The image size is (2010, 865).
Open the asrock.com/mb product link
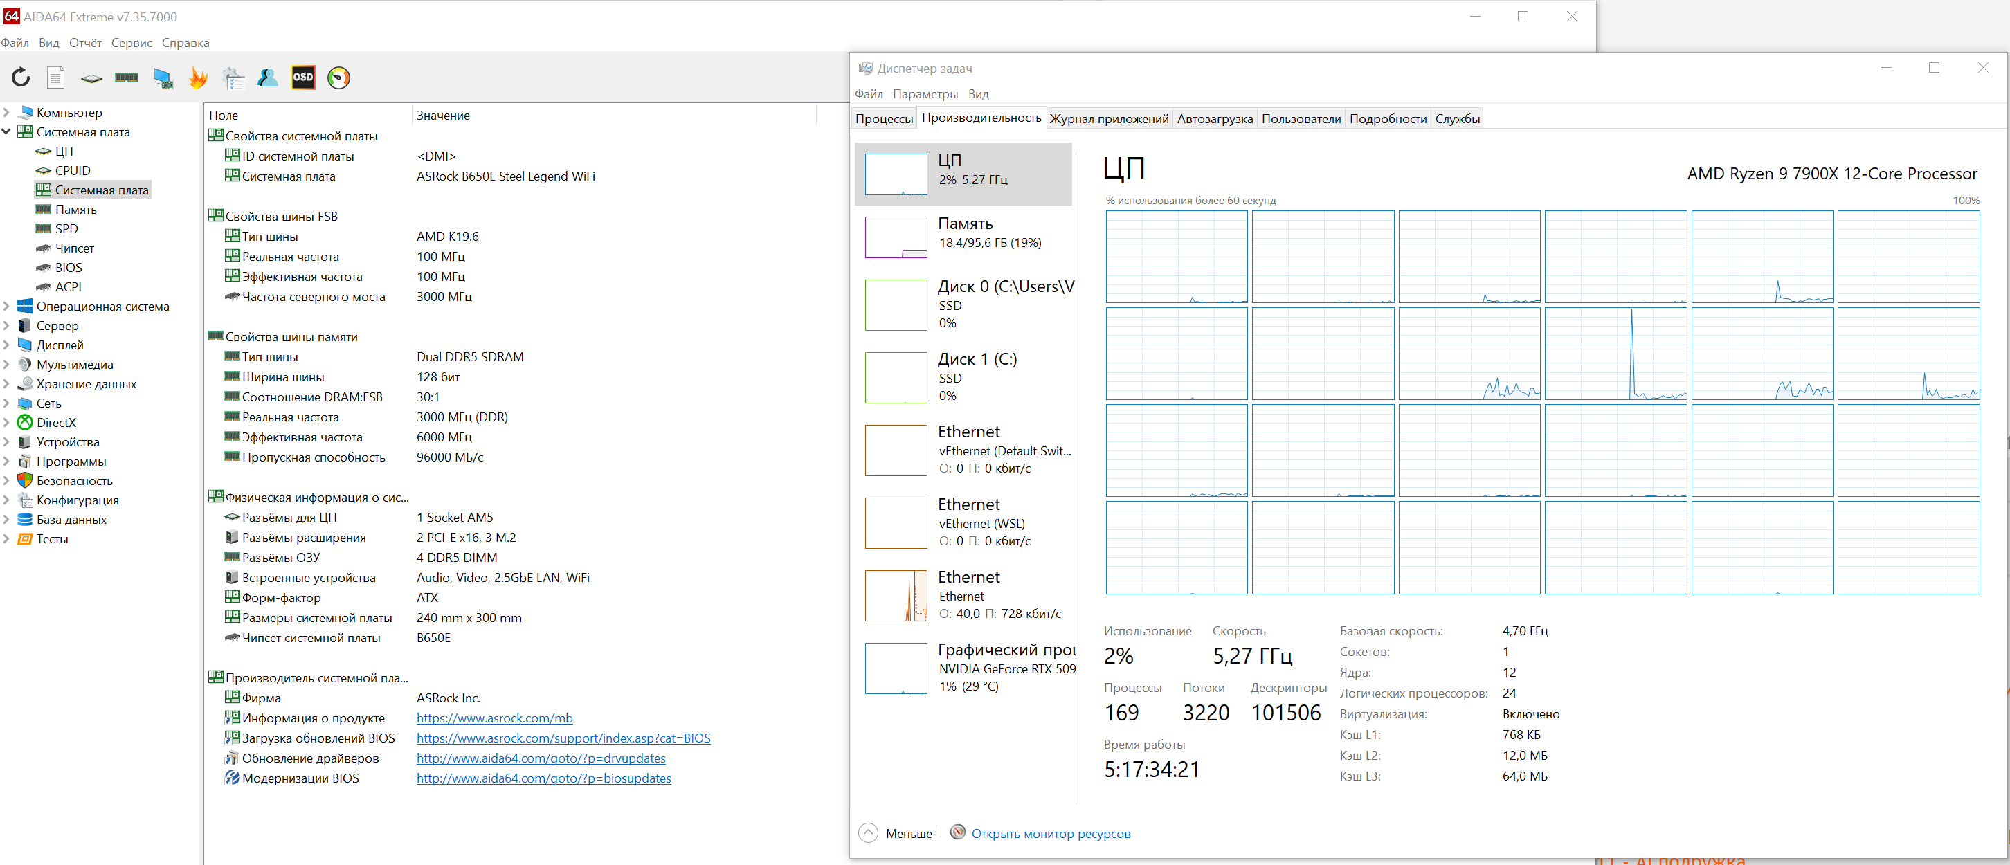(x=494, y=718)
